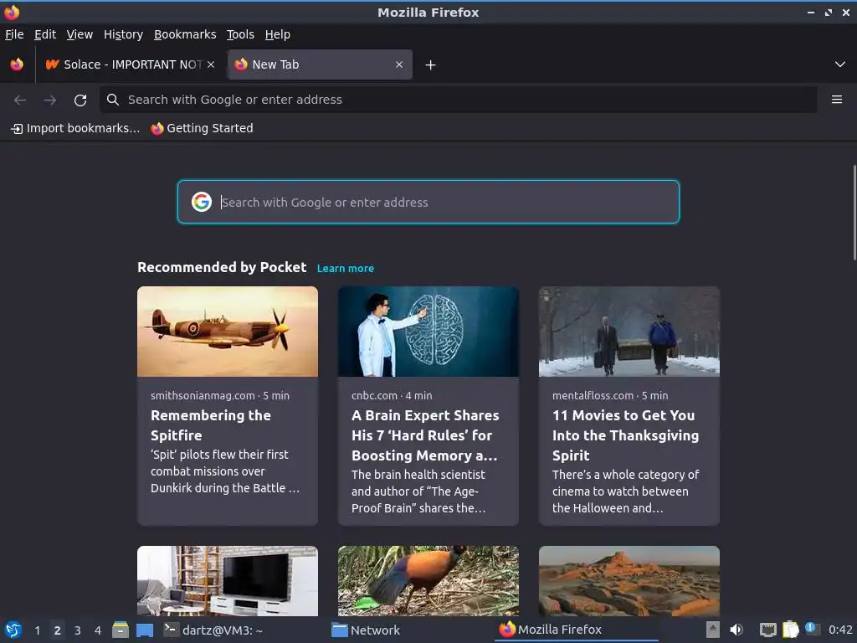
Task: Open the View menu
Action: 80,34
